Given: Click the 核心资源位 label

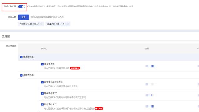Looking at the screenshot, I should coord(11,46).
